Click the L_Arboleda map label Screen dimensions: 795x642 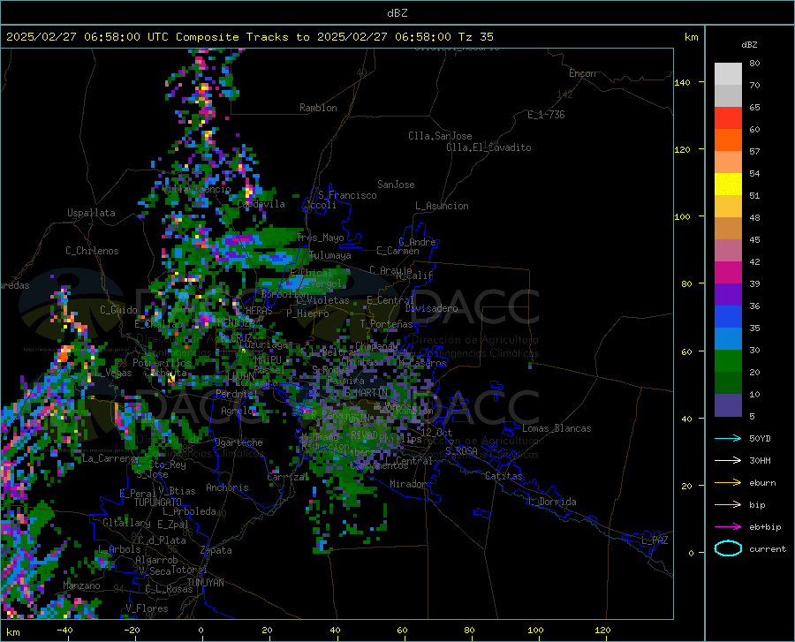click(x=189, y=511)
